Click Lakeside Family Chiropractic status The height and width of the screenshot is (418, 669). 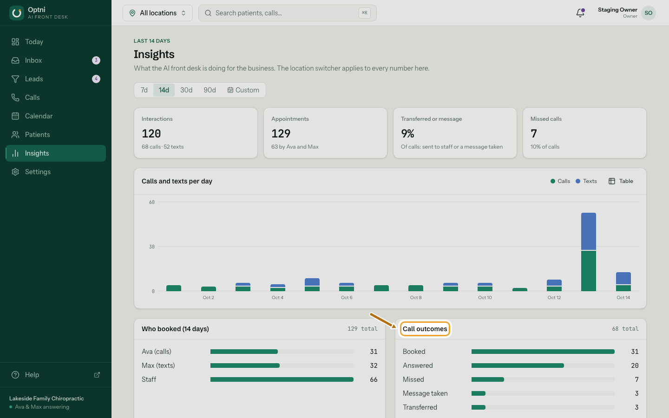(x=46, y=402)
